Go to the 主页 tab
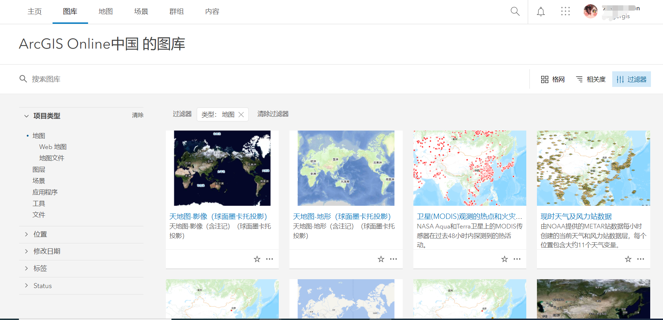 click(x=35, y=12)
